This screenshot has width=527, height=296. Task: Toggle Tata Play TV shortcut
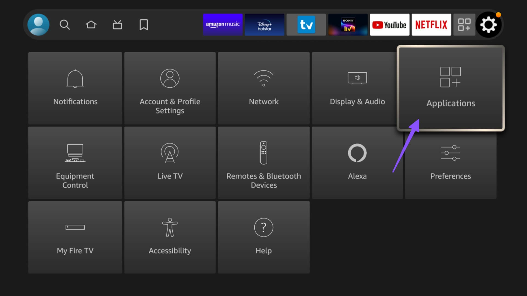coord(306,25)
